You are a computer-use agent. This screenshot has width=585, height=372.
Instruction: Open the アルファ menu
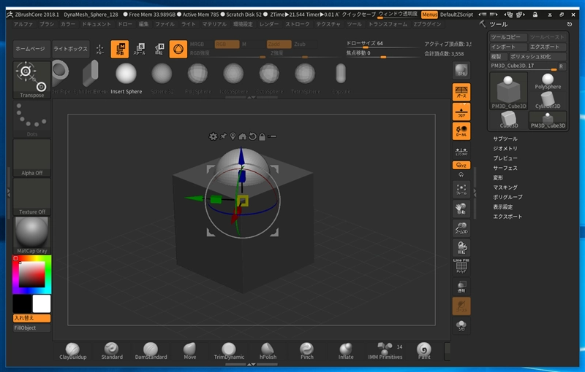tap(23, 24)
